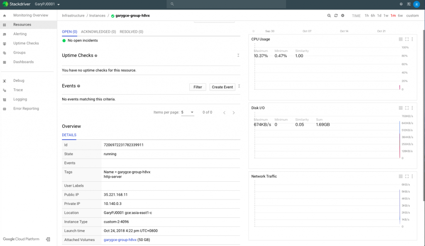Open Trace in the sidebar
425x246 pixels.
[x=18, y=90]
